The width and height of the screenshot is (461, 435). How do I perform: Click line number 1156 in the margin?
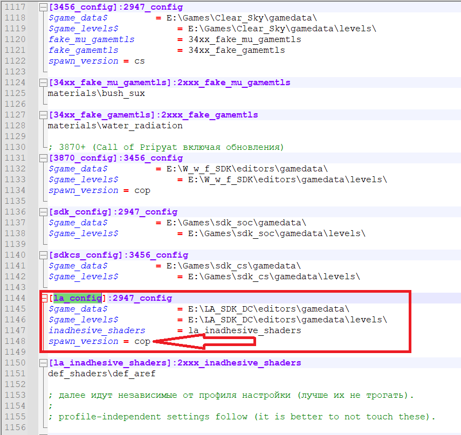click(x=15, y=427)
